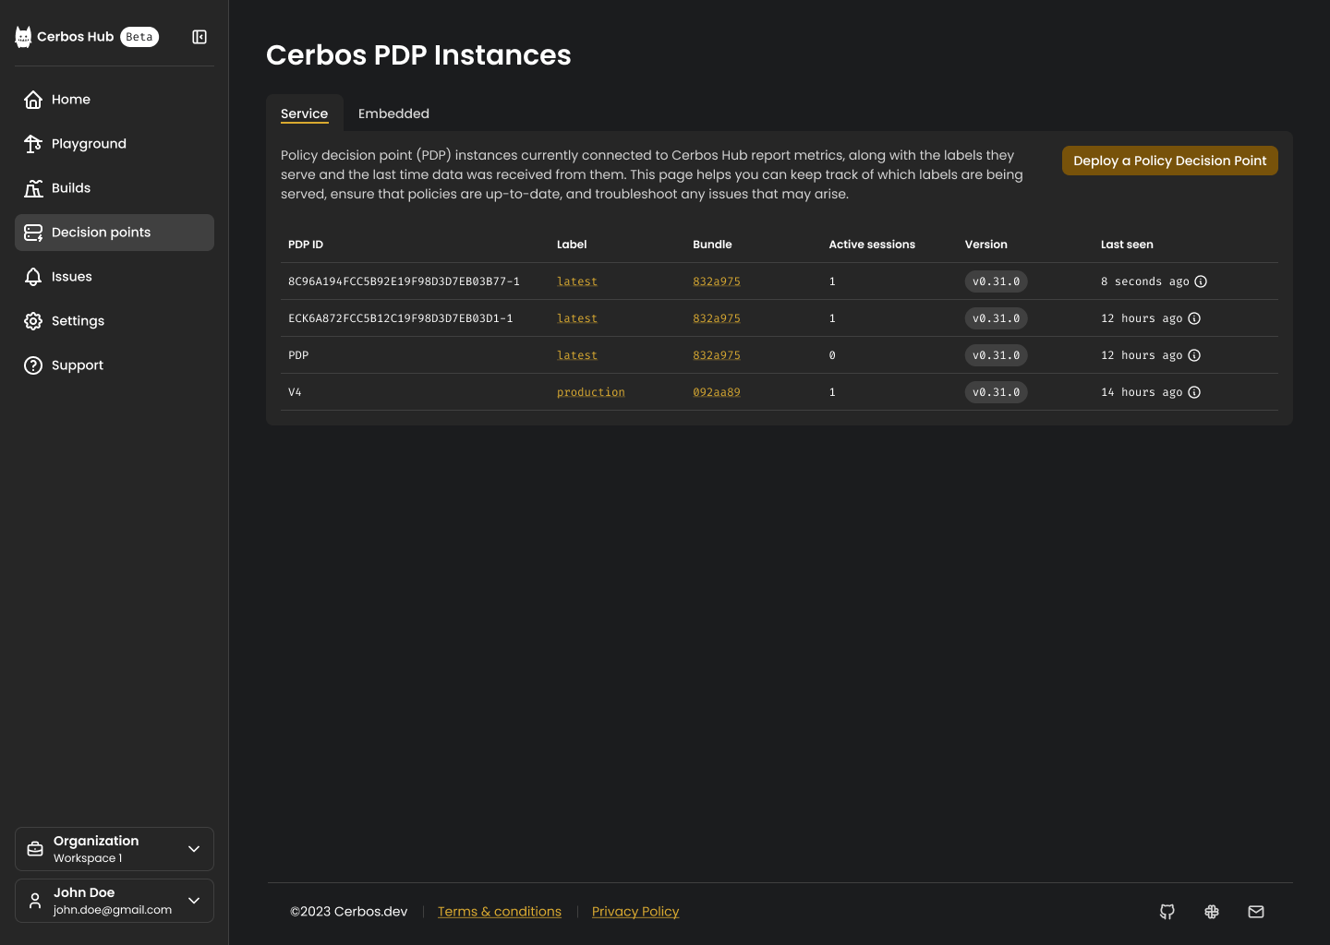
Task: Open bundle 092aa89 for the V4 instance
Action: (x=717, y=391)
